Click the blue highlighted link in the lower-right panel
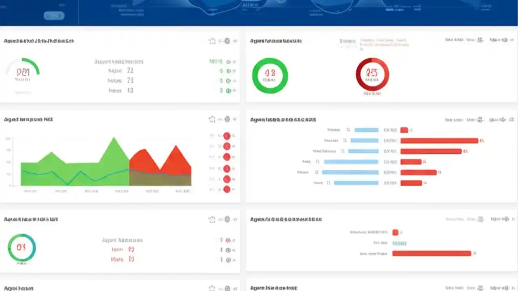 pos(399,243)
